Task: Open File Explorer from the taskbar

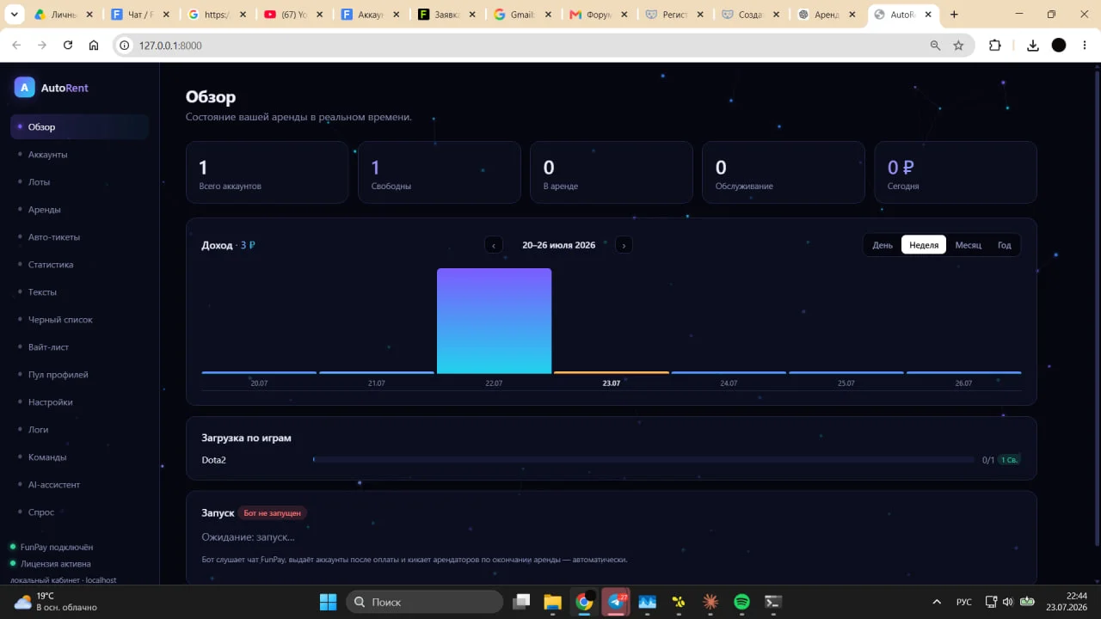Action: [552, 602]
